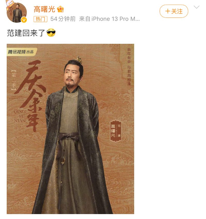Open the 54分钟前 timestamp
The height and width of the screenshot is (219, 206).
63,19
